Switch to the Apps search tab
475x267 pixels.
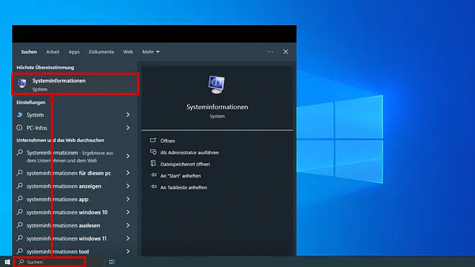(x=74, y=52)
